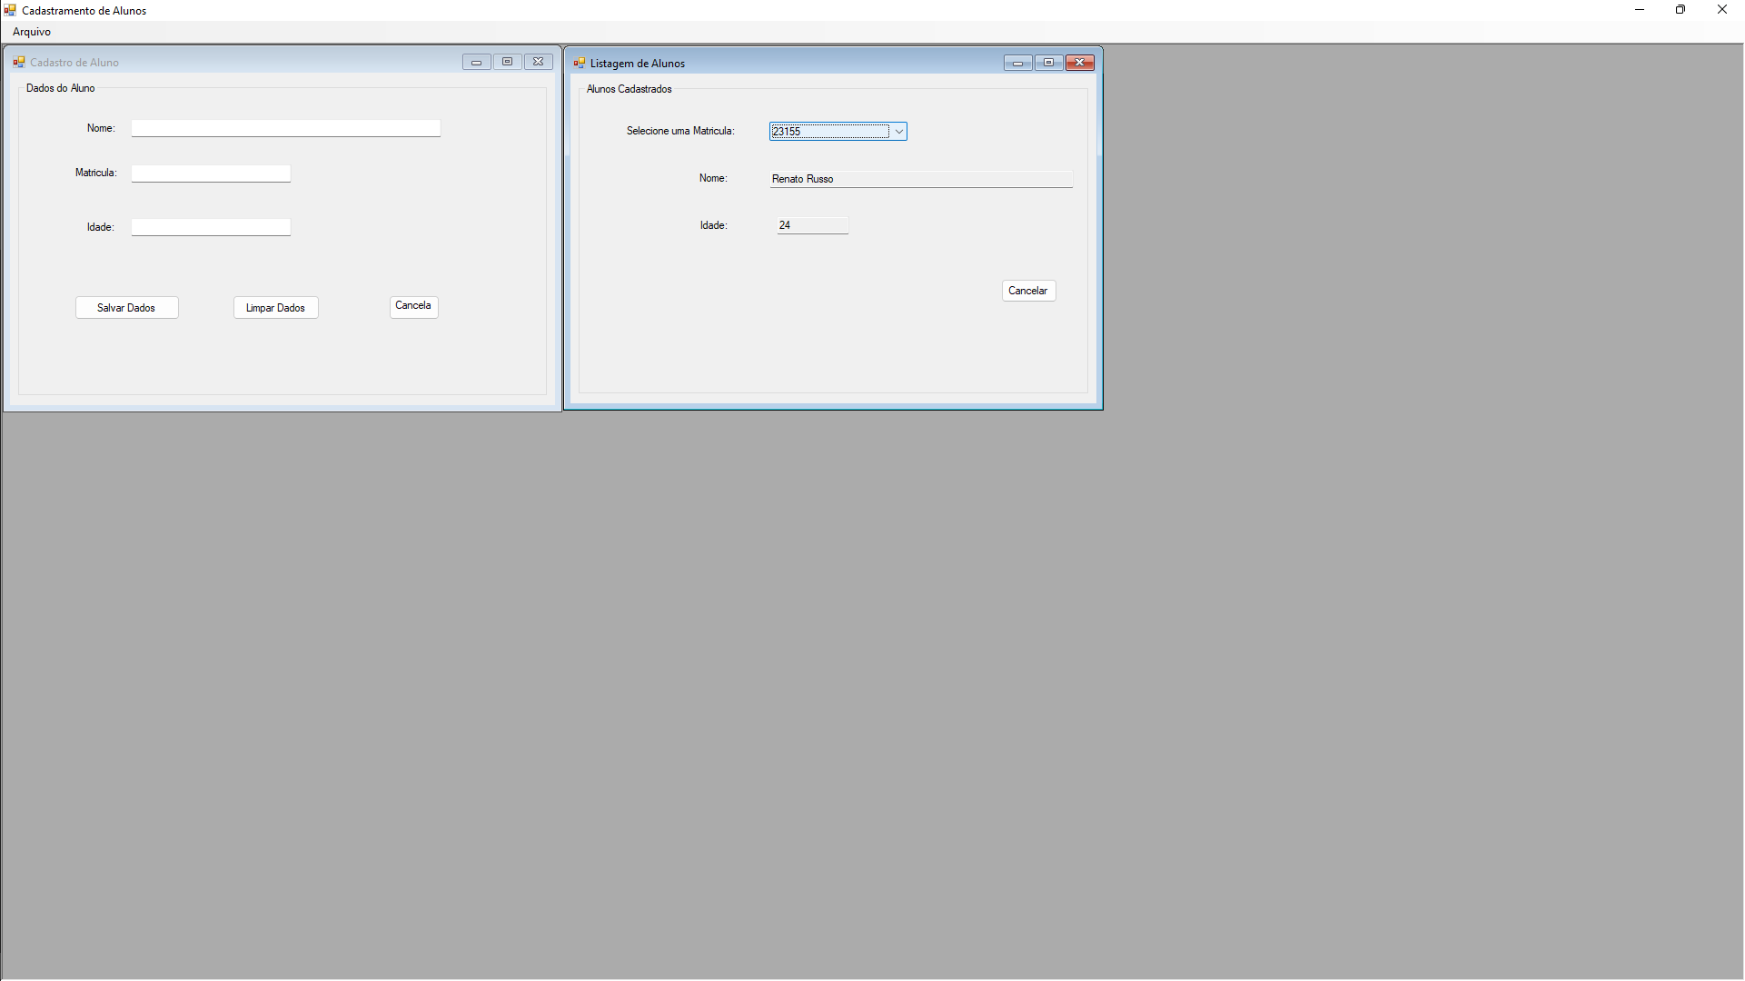1745x981 pixels.
Task: Close the Cadastro de Aluno window
Action: coord(538,62)
